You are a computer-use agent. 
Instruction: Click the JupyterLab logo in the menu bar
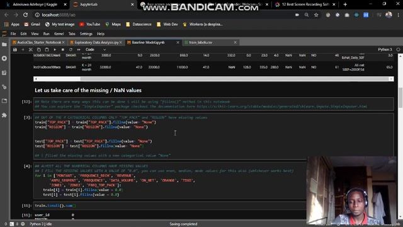(x=4, y=33)
